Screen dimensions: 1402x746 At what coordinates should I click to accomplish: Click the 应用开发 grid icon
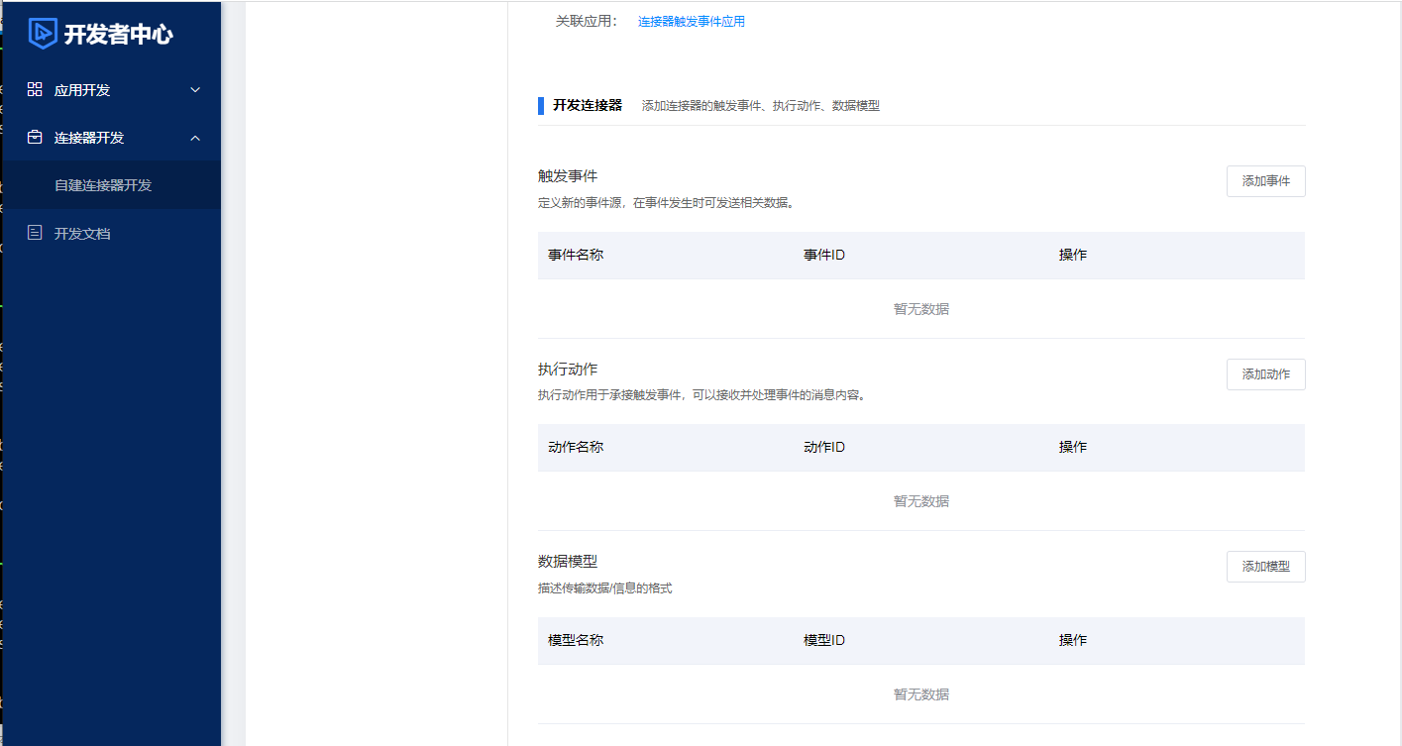[x=35, y=89]
